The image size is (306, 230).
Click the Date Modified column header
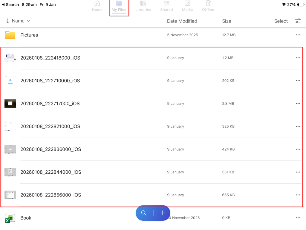click(x=182, y=21)
